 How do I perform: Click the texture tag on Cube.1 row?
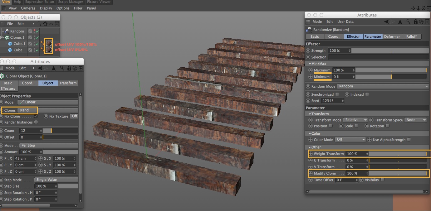pos(49,43)
